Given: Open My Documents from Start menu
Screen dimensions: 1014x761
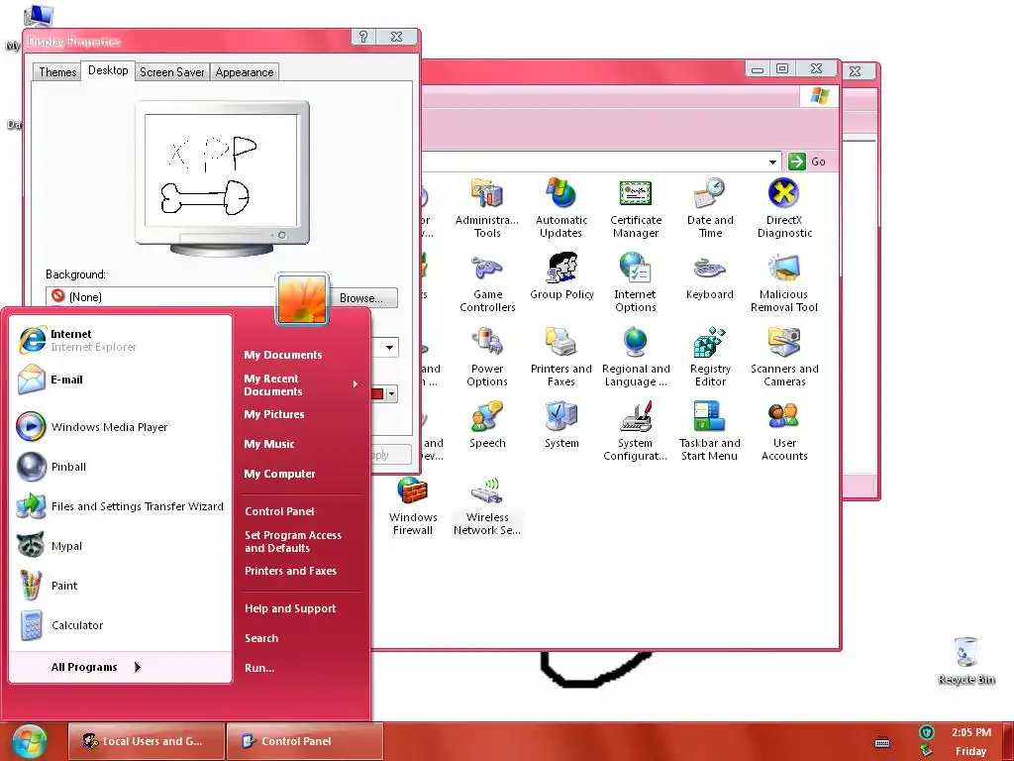Looking at the screenshot, I should (x=283, y=355).
